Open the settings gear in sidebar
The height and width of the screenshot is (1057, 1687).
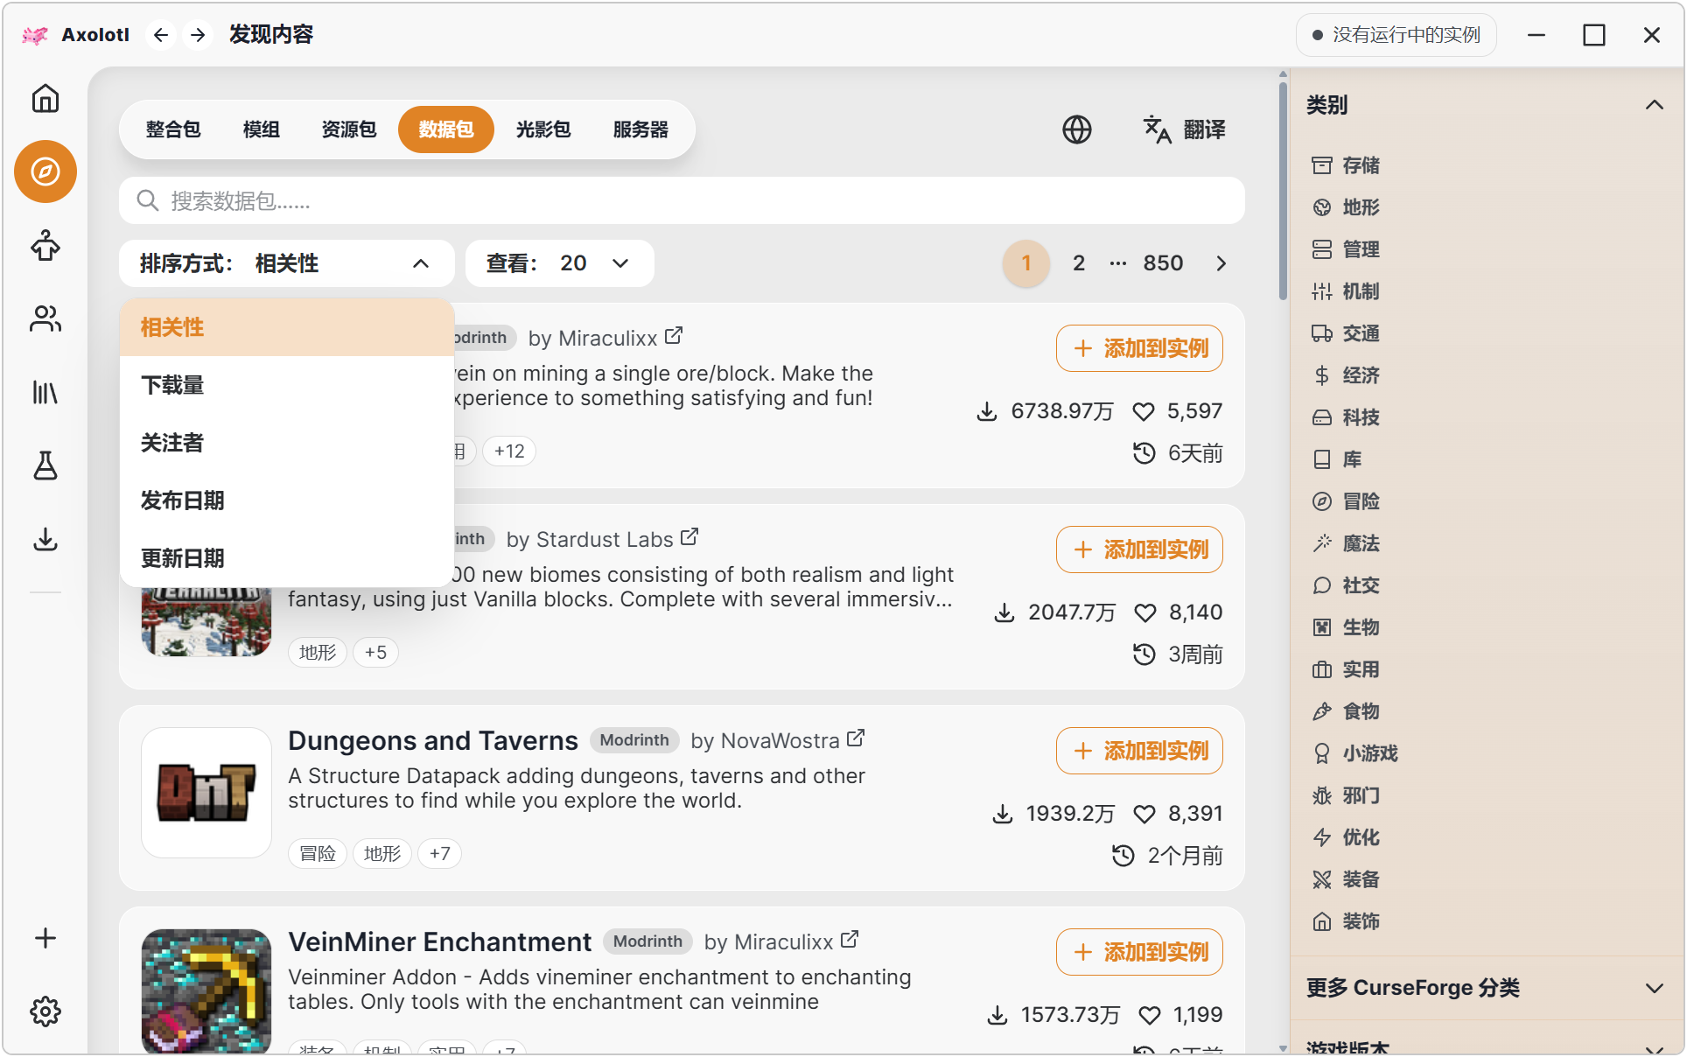click(45, 1011)
